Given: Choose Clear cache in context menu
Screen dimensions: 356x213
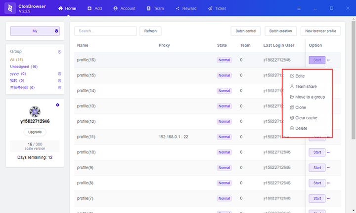Looking at the screenshot, I should [x=306, y=118].
